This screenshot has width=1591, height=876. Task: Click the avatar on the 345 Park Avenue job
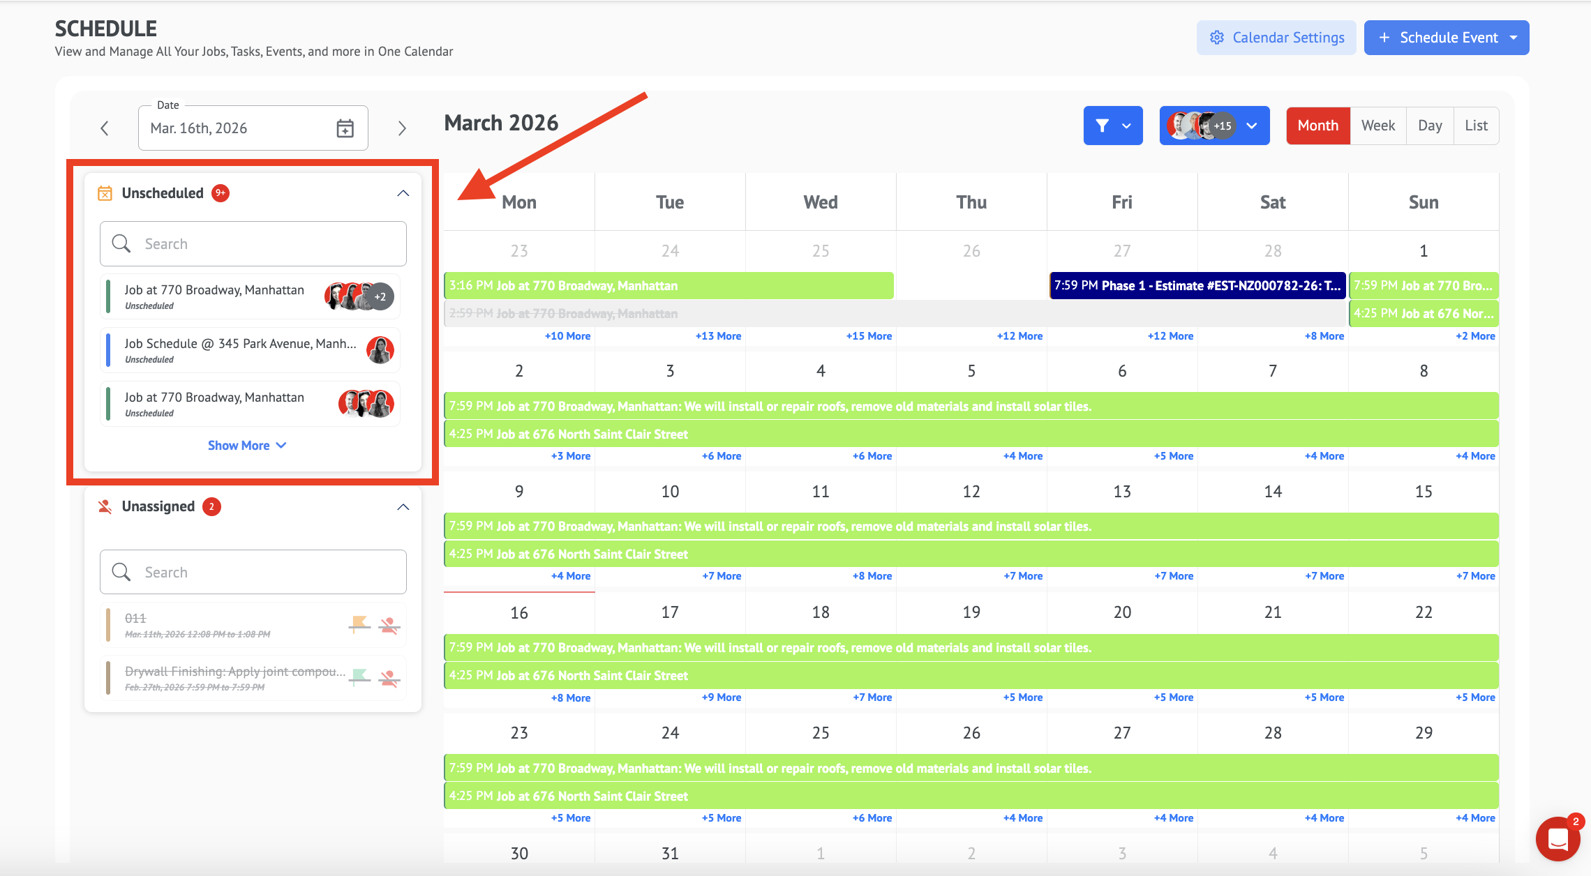(380, 350)
